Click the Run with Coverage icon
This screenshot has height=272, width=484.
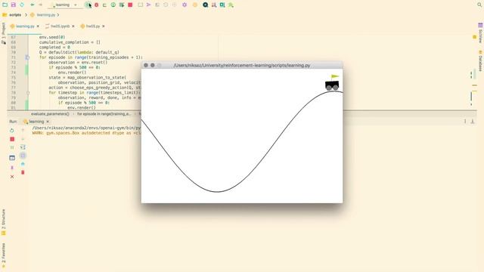104,5
